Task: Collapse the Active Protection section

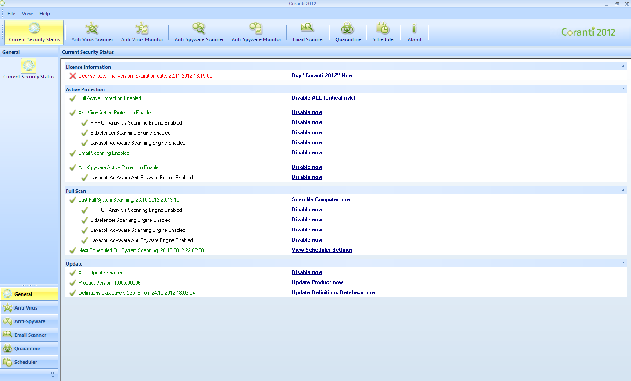Action: [623, 89]
